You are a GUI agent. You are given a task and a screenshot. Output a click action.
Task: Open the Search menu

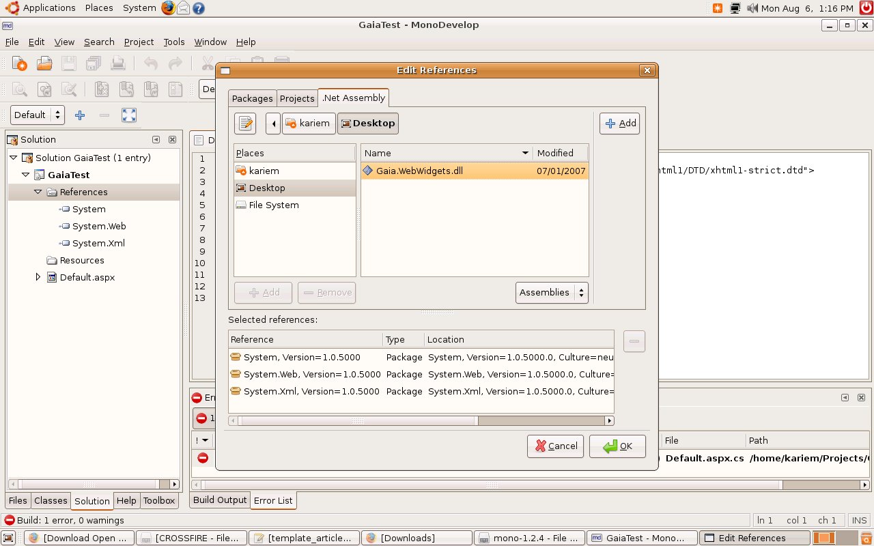(x=99, y=42)
